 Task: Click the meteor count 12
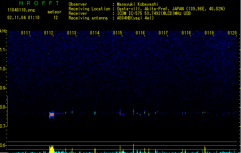[56, 18]
